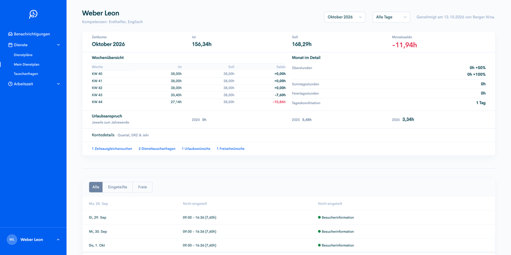Click the 2026 vacation value 3,34h
Screen dimensions: 511x255
408,120
